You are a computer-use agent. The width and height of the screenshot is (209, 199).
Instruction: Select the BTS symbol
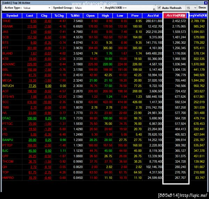click(5, 43)
